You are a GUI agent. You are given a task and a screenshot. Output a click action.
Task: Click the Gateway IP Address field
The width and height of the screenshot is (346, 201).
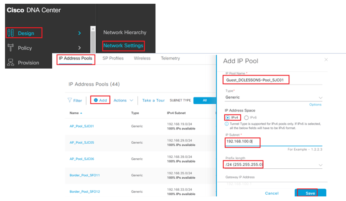[273, 184]
